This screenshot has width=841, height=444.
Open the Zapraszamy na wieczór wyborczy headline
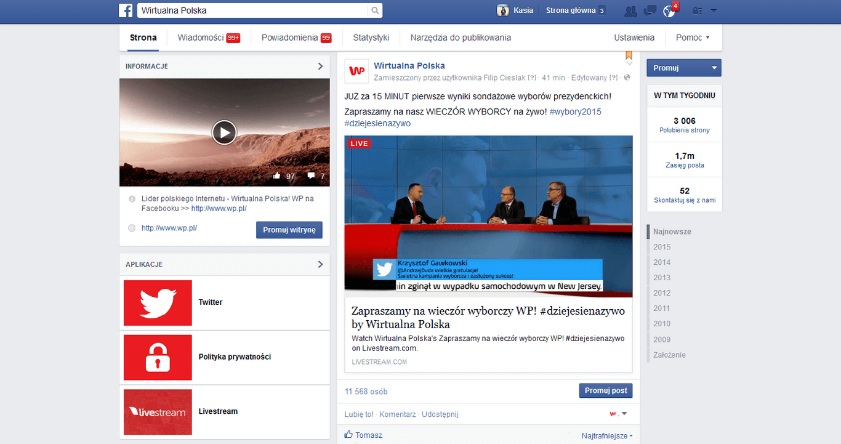488,317
